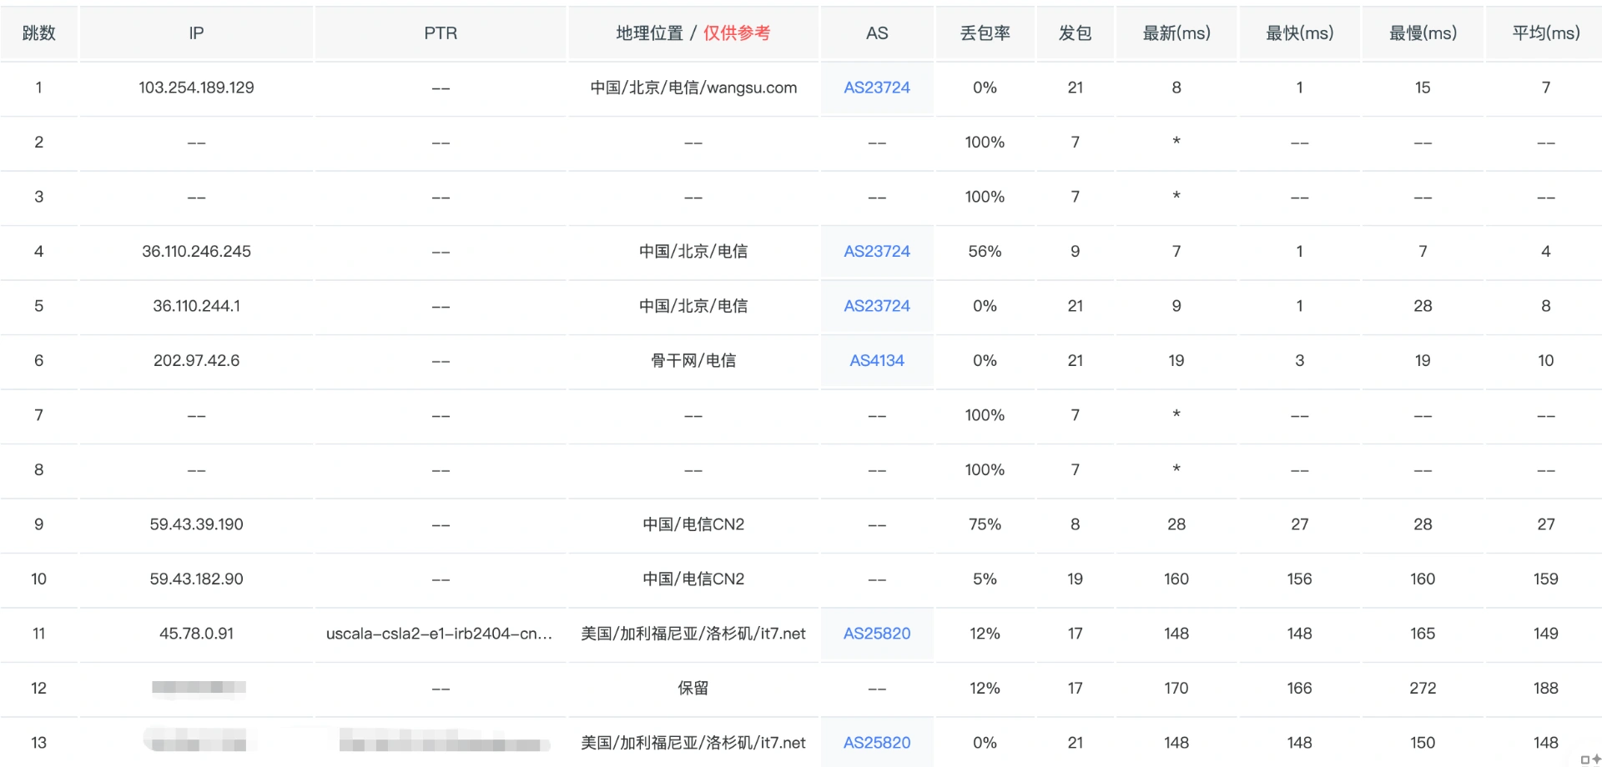This screenshot has height=767, width=1602.
Task: Open AS23724 link for 36.110.244.1
Action: (876, 306)
